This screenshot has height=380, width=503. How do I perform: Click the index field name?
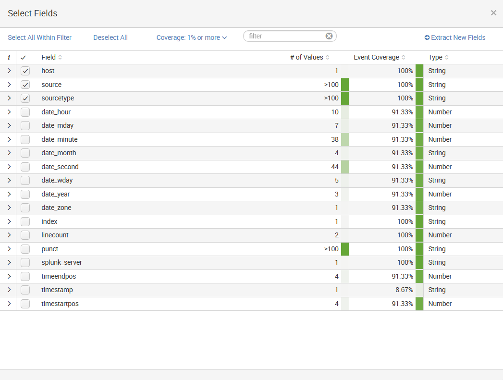[x=49, y=221]
